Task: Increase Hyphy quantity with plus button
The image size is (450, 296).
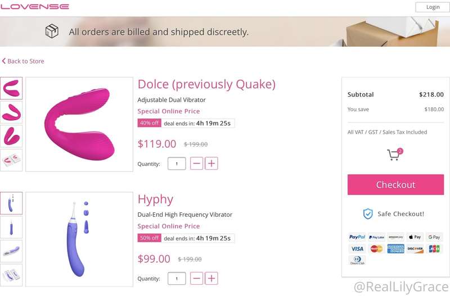Action: coord(211,278)
